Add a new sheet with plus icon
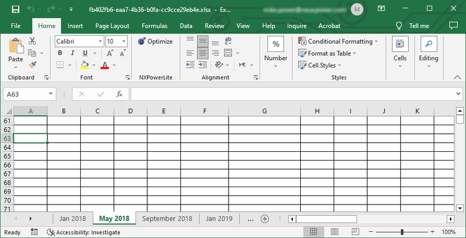 265,219
